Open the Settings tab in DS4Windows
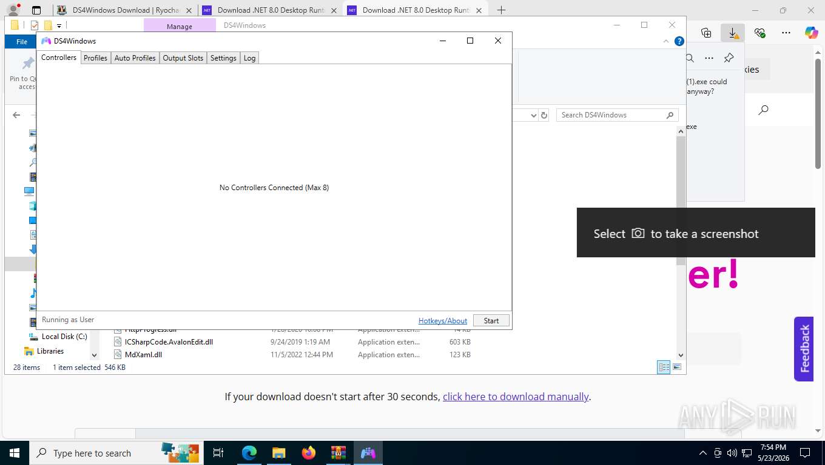 pyautogui.click(x=223, y=58)
